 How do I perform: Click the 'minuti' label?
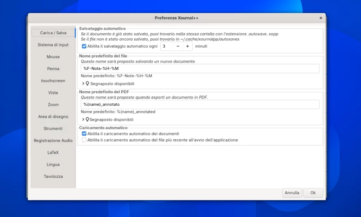coord(201,46)
